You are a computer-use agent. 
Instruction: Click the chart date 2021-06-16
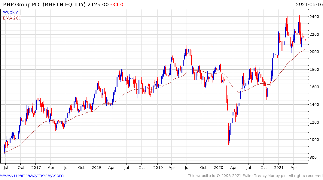click(309, 4)
